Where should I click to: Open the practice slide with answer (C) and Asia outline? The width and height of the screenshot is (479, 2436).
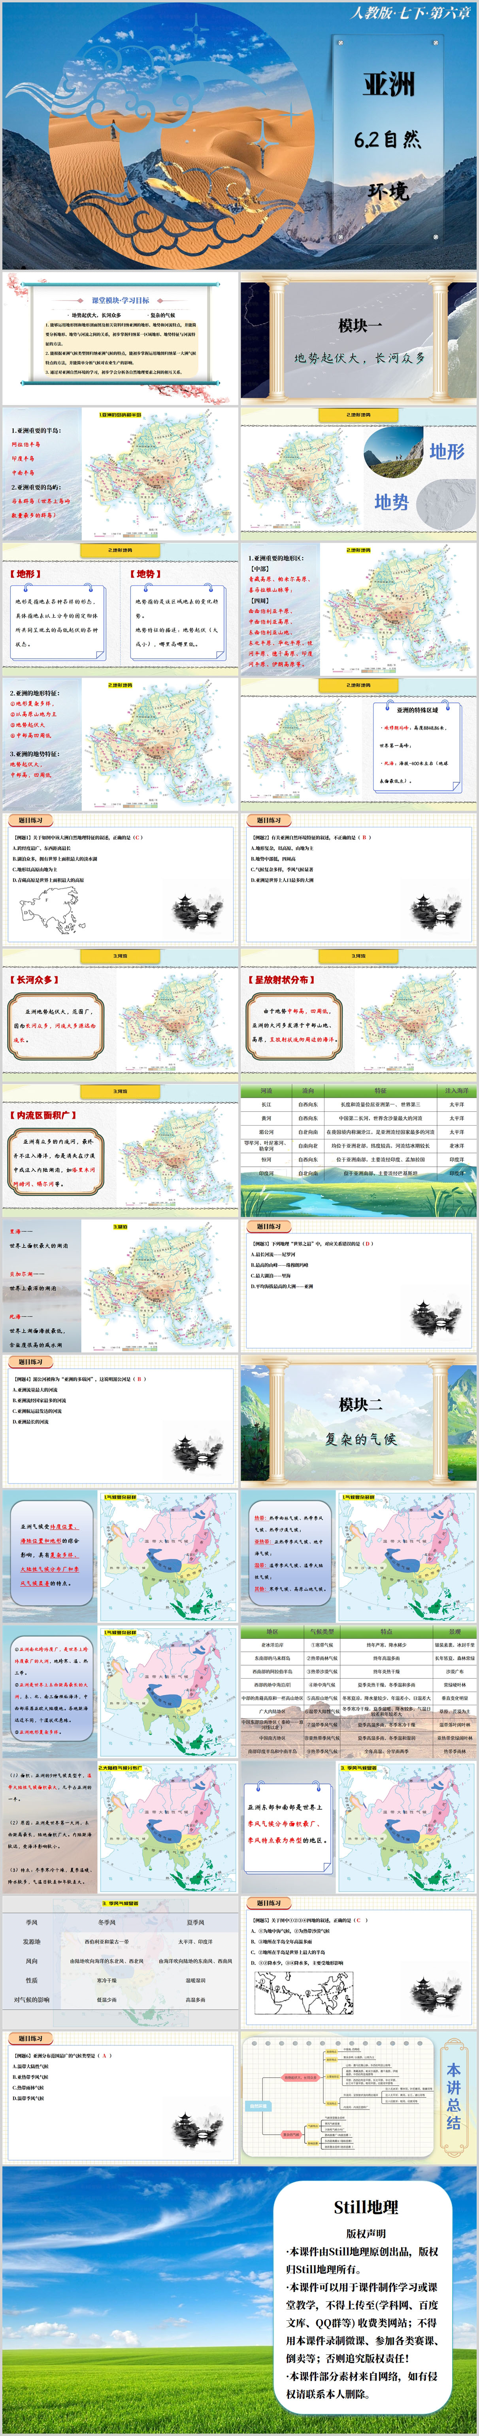tap(120, 879)
